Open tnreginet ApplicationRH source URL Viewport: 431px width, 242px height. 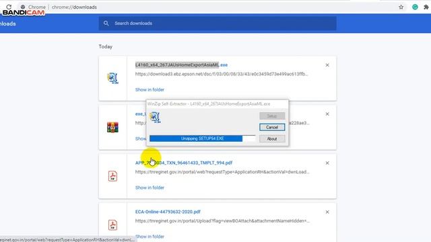tap(222, 172)
